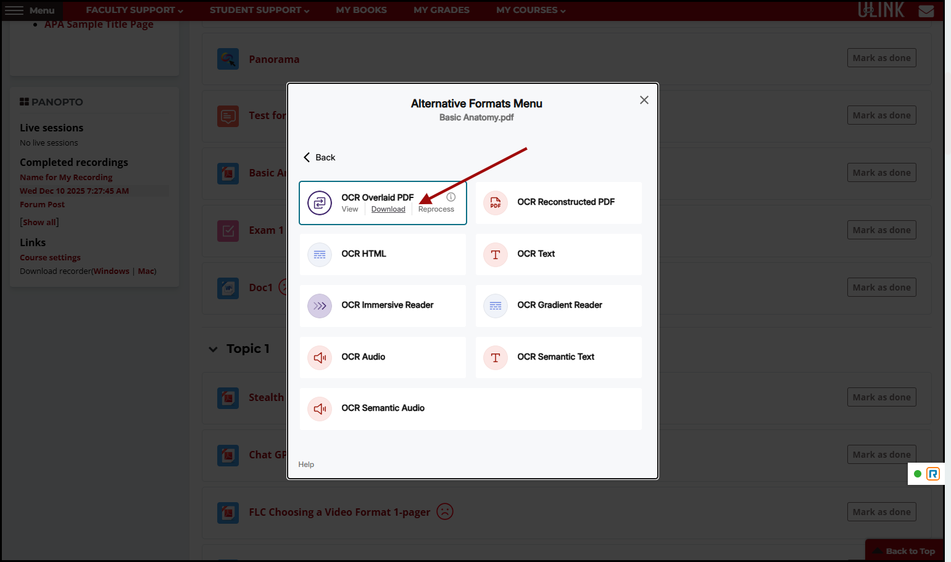Image resolution: width=951 pixels, height=562 pixels.
Task: Click the OCR Semantic Audio speaker icon
Action: [320, 408]
